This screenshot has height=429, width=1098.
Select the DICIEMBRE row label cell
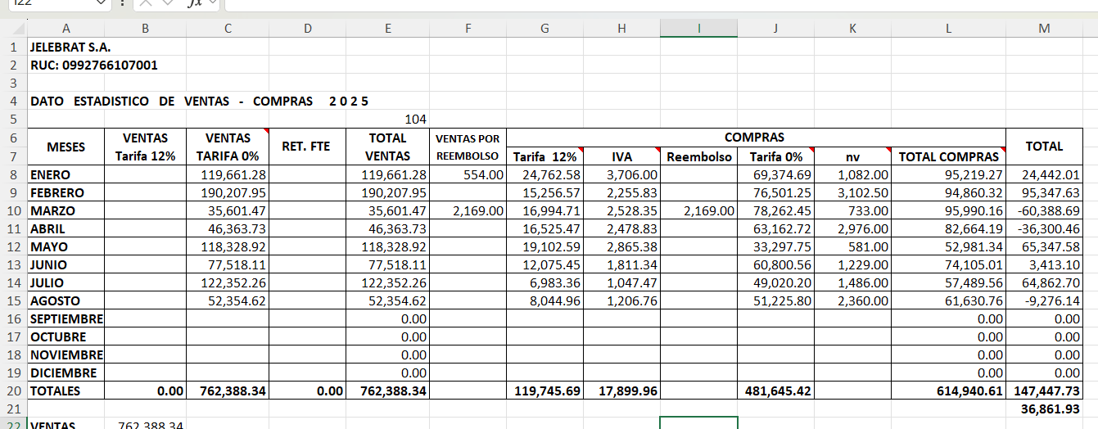(x=66, y=373)
